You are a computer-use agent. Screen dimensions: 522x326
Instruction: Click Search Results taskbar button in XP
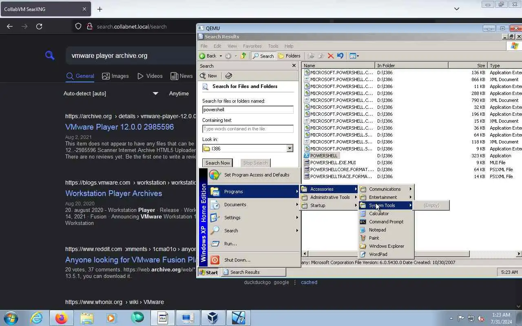tap(253, 272)
